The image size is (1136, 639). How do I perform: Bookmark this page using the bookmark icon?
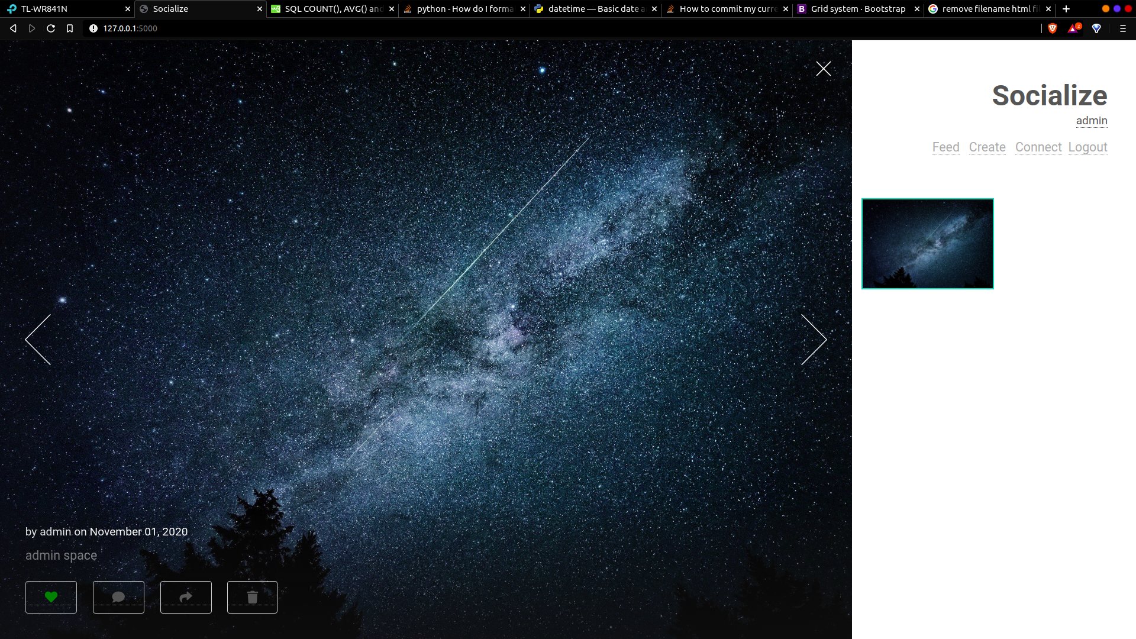(70, 28)
